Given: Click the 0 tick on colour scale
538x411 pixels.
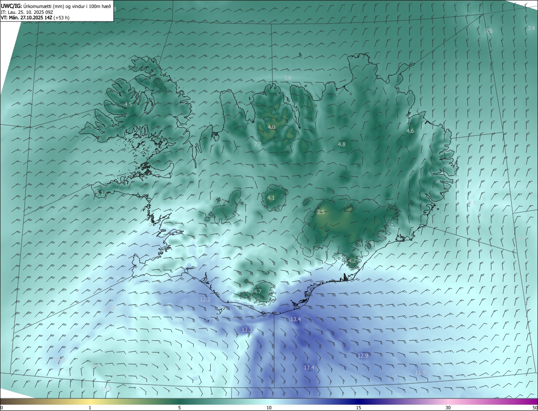Looking at the screenshot, I should (2, 408).
